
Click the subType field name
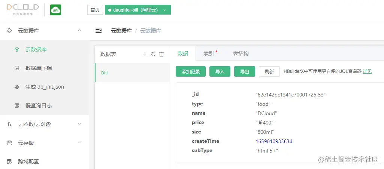(x=202, y=150)
